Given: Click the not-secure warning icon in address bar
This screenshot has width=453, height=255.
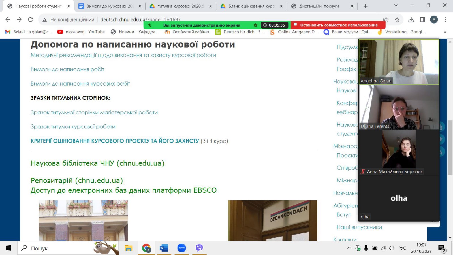Looking at the screenshot, I should coord(44,20).
